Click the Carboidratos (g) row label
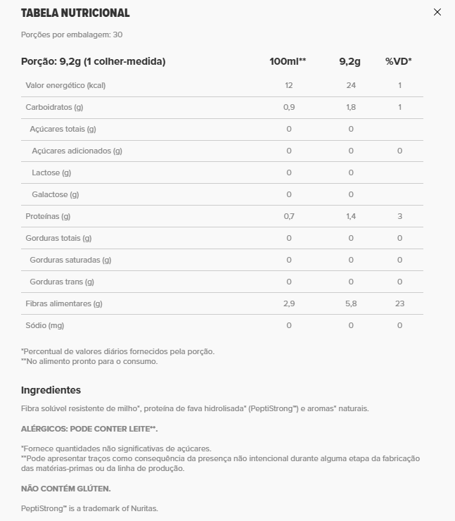The height and width of the screenshot is (521, 455). (x=54, y=107)
